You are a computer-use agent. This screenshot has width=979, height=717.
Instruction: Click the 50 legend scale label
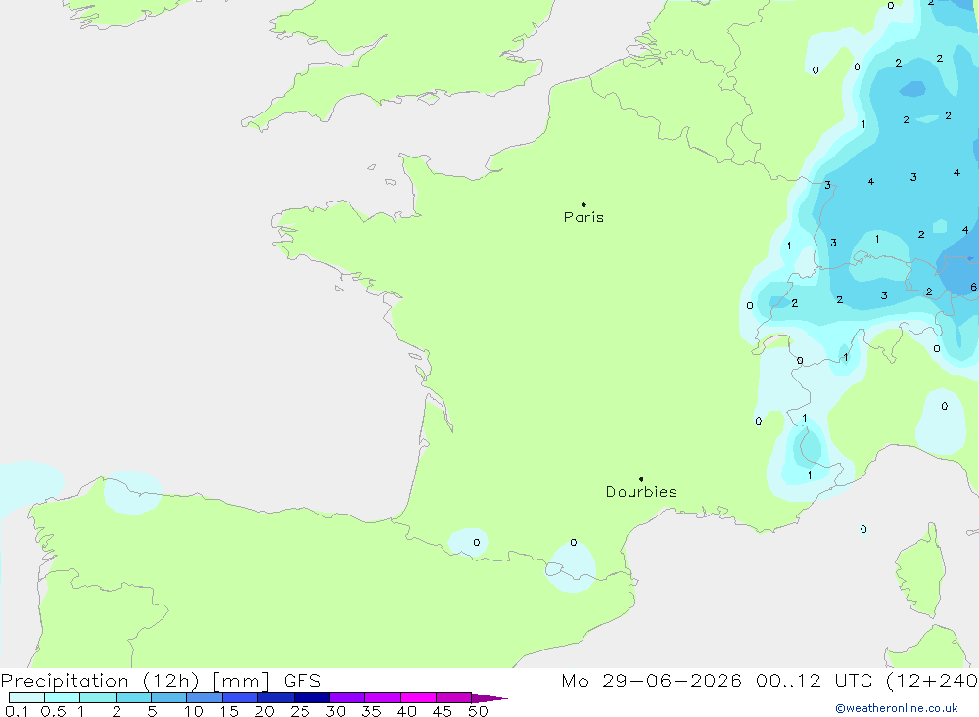[478, 711]
